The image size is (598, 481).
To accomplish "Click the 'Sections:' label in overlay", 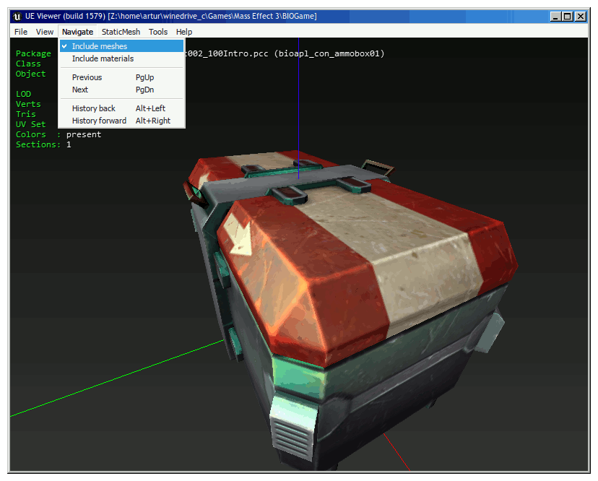I will pos(38,144).
